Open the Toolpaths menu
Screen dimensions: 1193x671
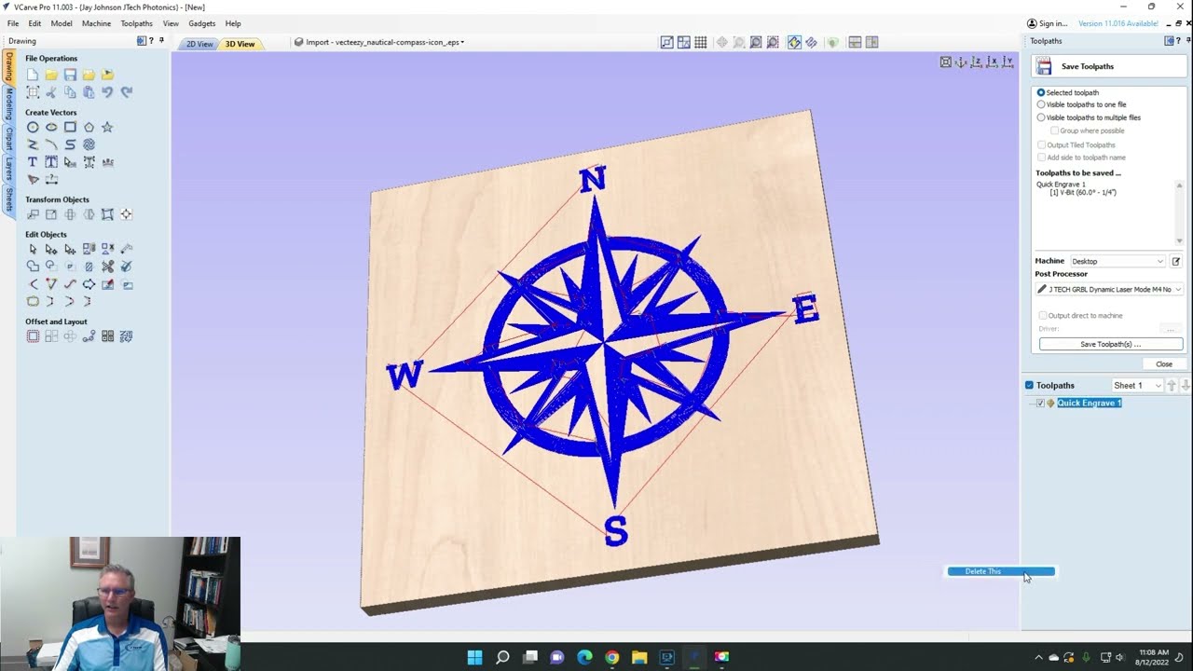(x=136, y=23)
